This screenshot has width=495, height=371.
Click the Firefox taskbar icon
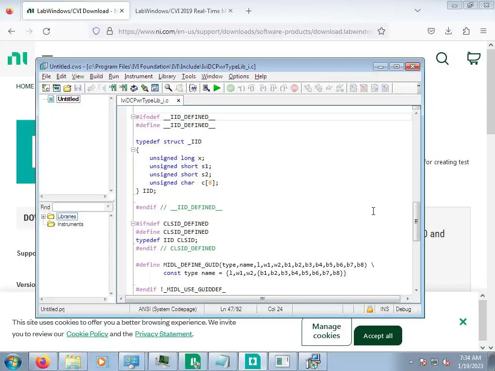point(43,361)
